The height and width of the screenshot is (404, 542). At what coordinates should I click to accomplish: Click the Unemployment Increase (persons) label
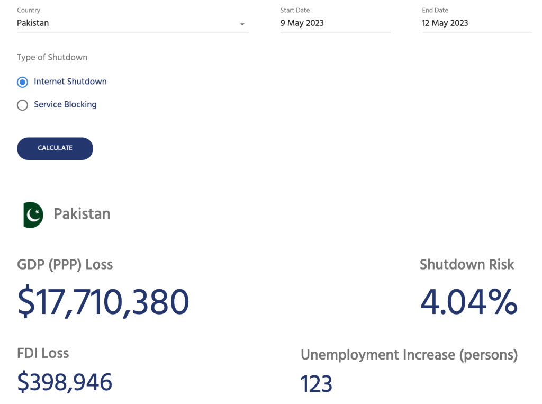(409, 355)
